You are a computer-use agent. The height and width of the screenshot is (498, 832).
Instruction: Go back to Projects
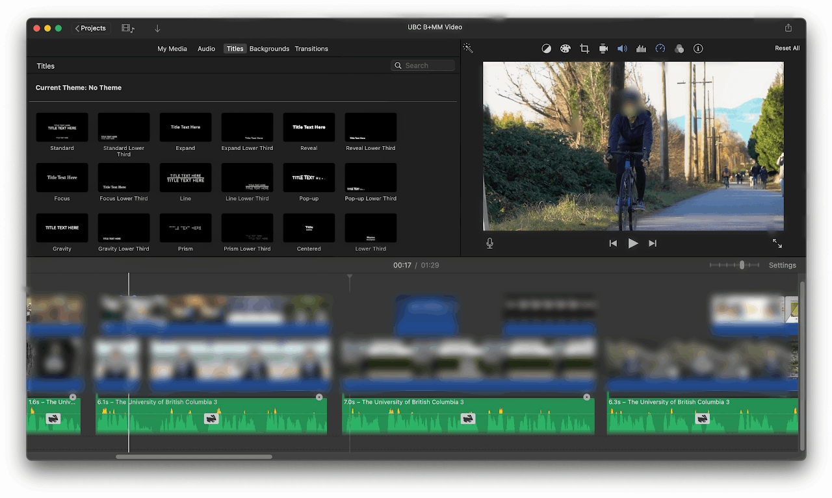coord(90,29)
